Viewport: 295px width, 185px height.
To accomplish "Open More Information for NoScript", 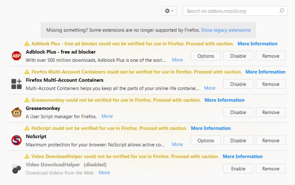I will tap(211, 128).
